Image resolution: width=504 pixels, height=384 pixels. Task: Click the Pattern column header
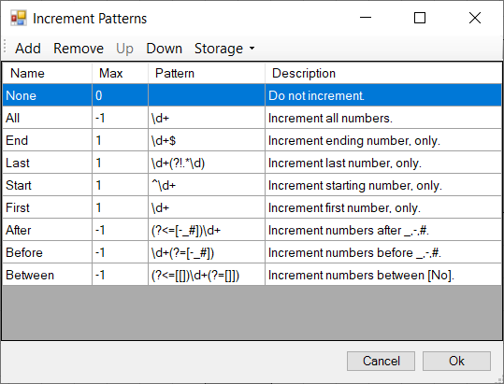(x=207, y=73)
